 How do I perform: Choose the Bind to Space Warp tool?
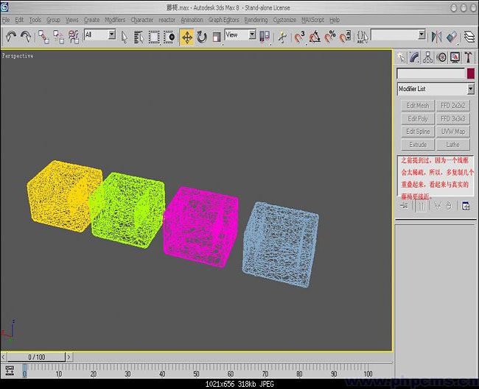(73, 37)
